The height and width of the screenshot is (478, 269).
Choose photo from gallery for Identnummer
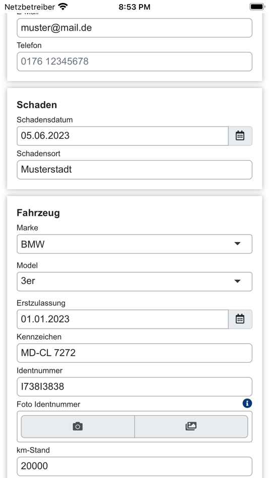tap(191, 426)
